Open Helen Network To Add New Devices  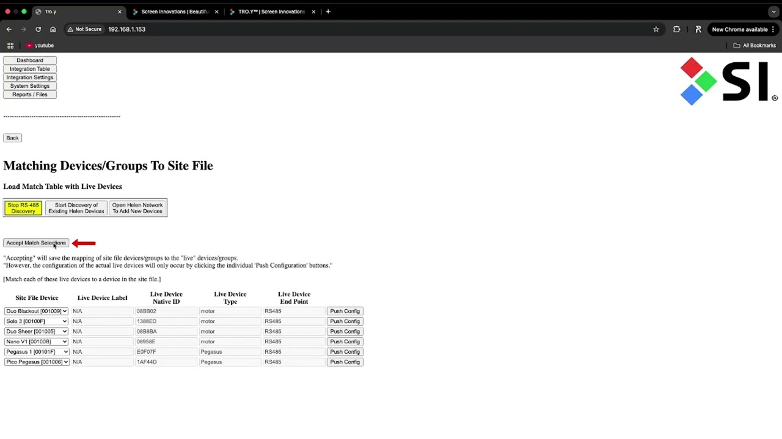137,208
